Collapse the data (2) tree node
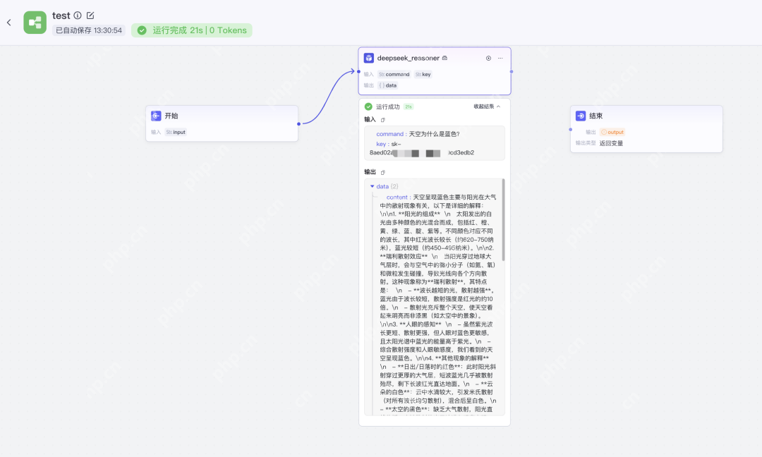 pos(373,186)
